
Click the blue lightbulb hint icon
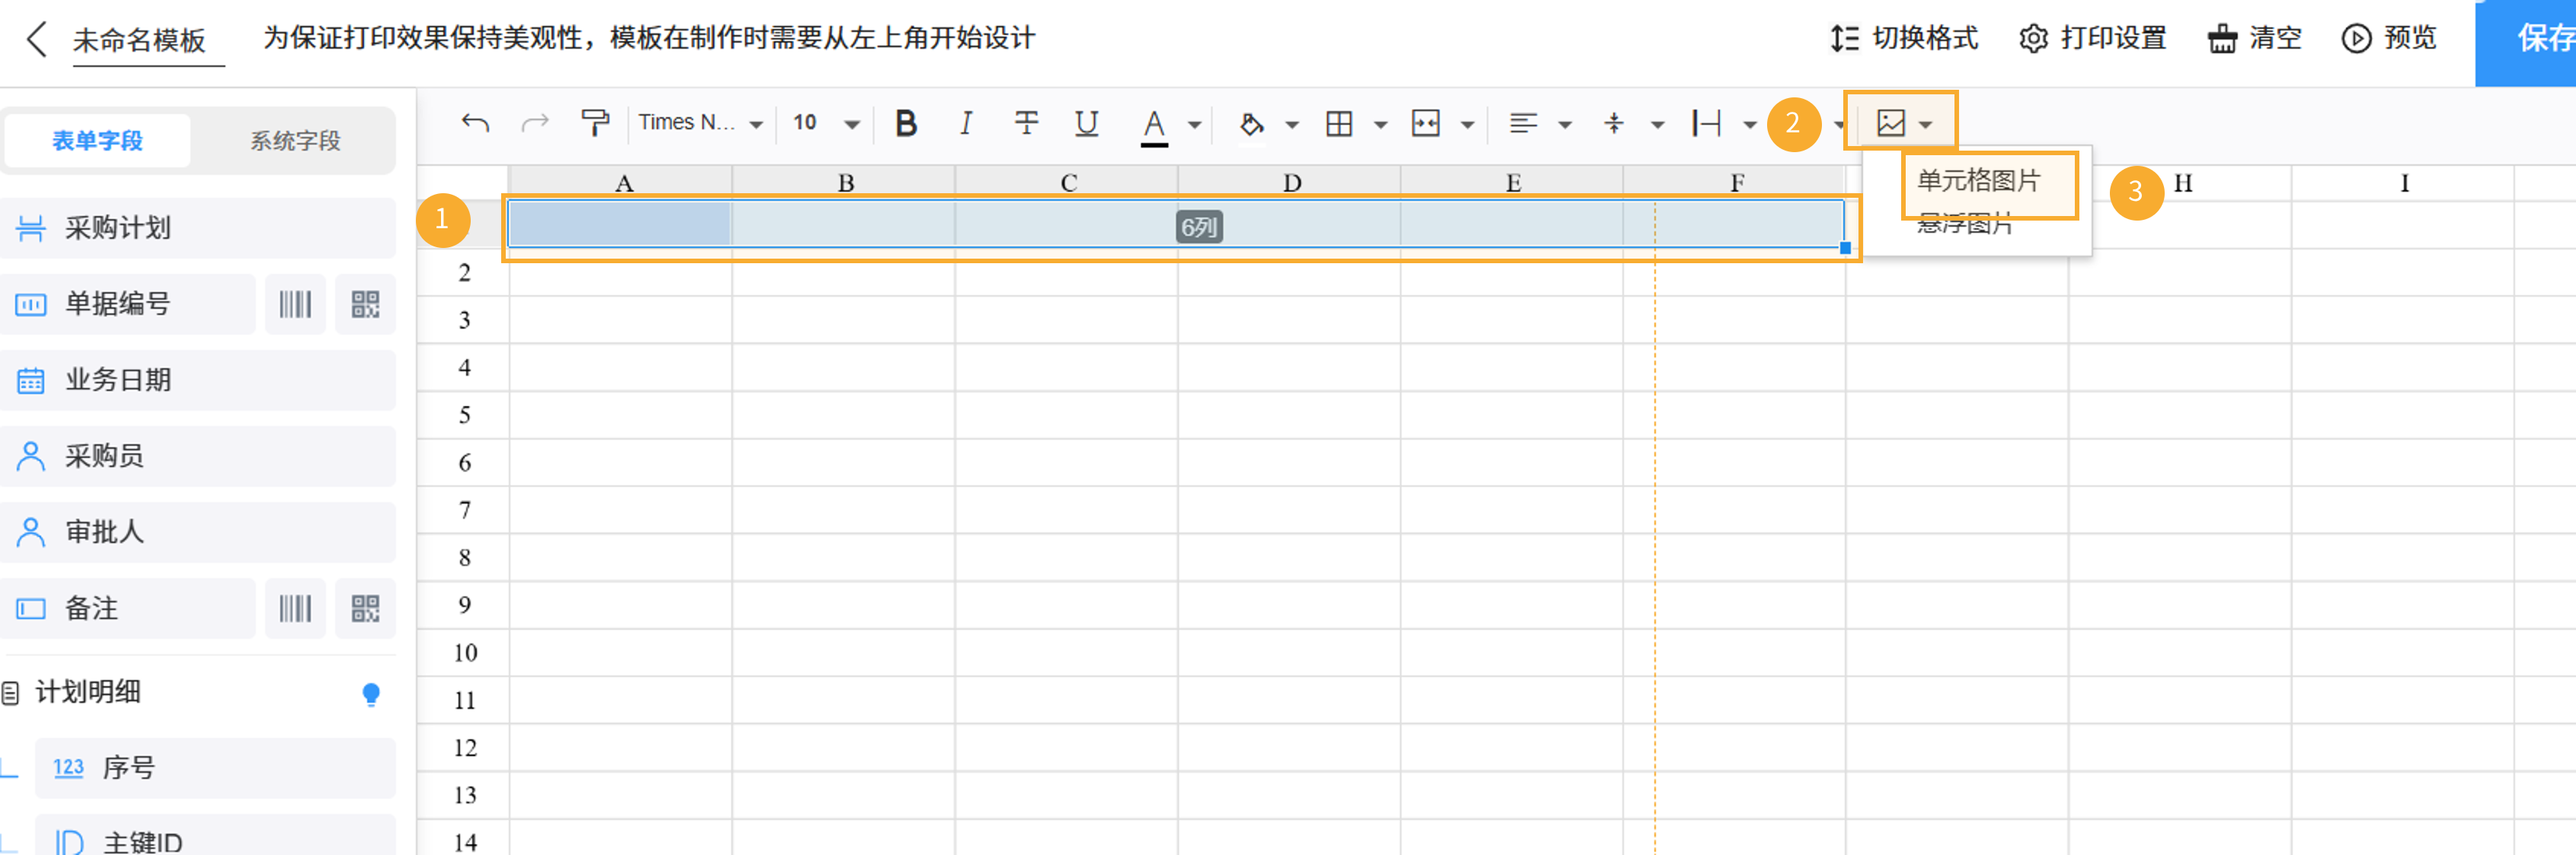click(x=371, y=694)
